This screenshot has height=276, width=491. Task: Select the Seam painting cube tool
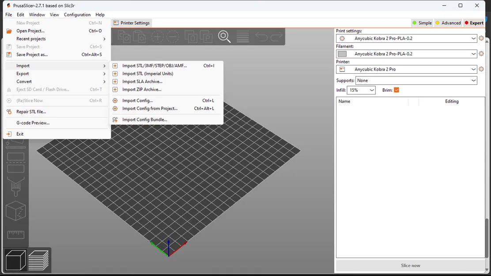15,211
